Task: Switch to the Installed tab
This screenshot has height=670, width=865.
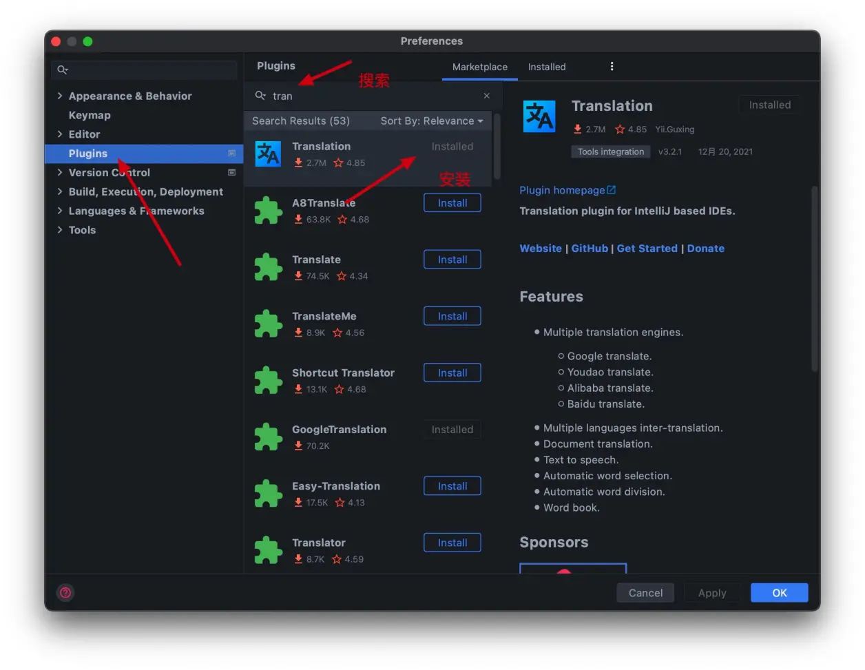Action: tap(547, 67)
